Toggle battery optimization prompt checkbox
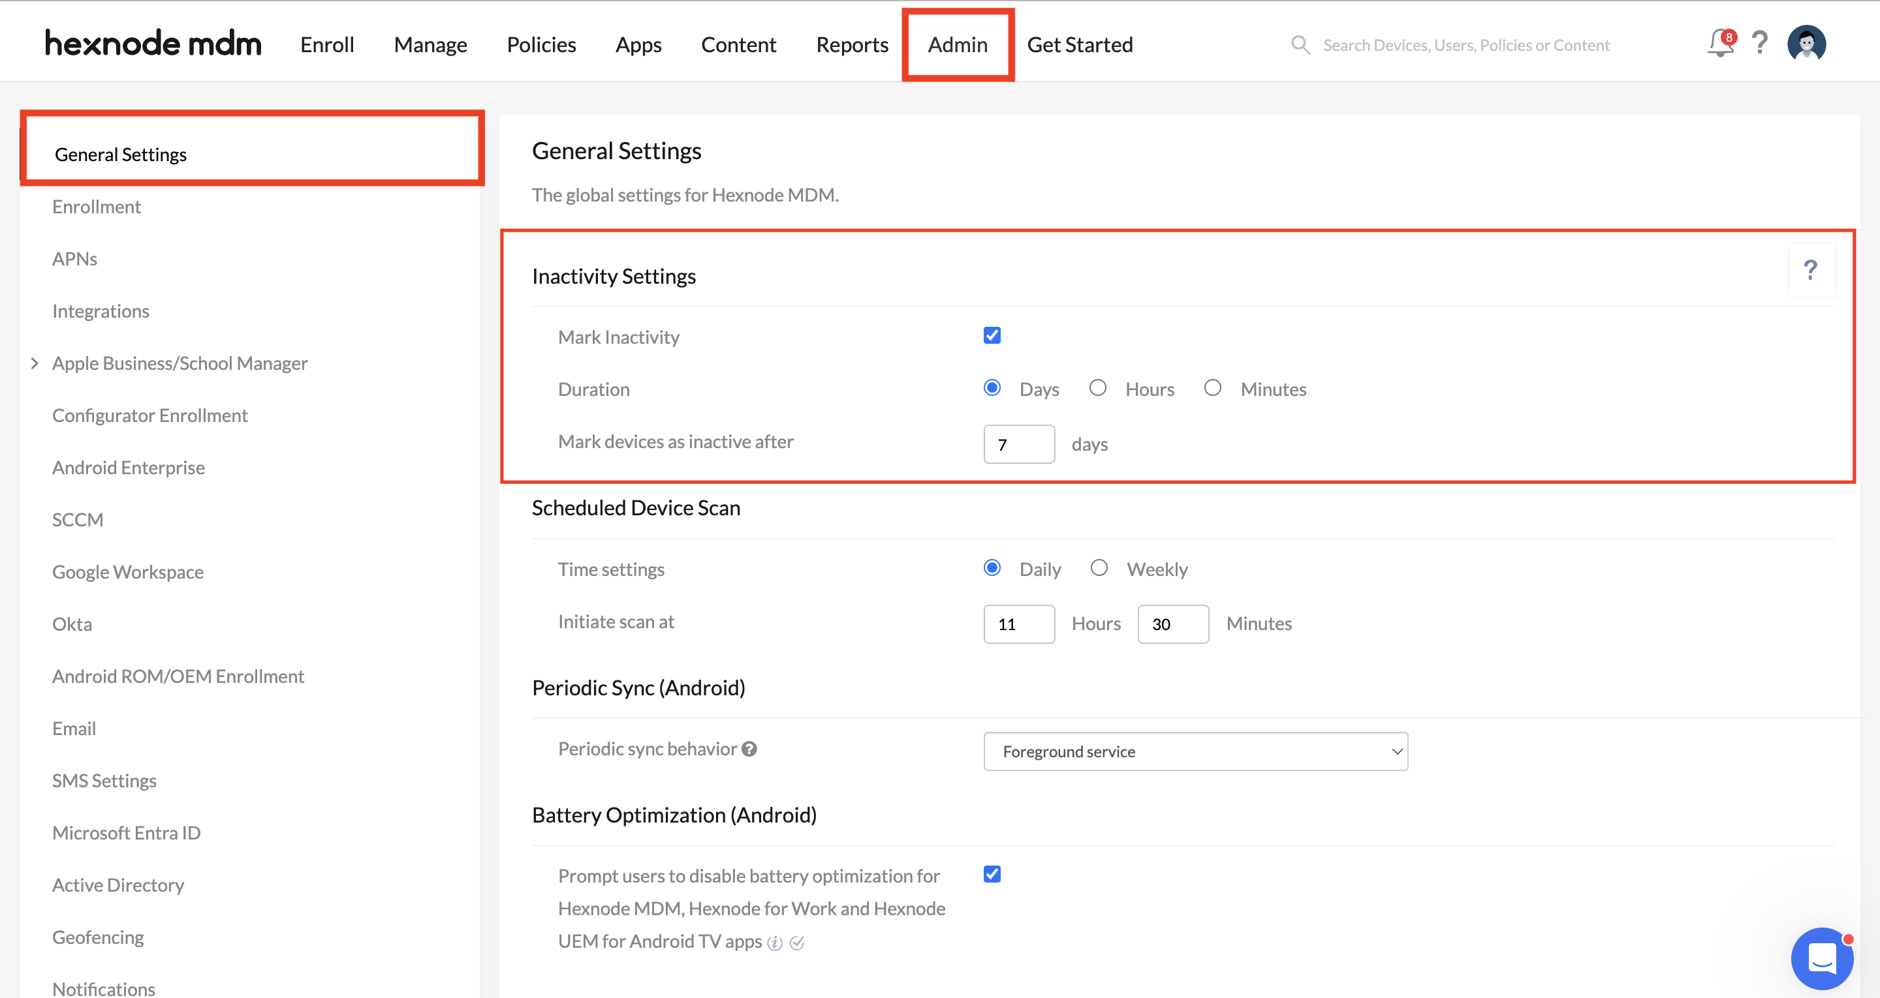 [992, 874]
